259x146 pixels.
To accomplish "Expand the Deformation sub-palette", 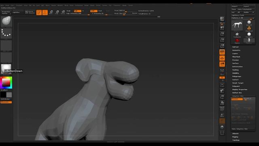I will coord(238,67).
